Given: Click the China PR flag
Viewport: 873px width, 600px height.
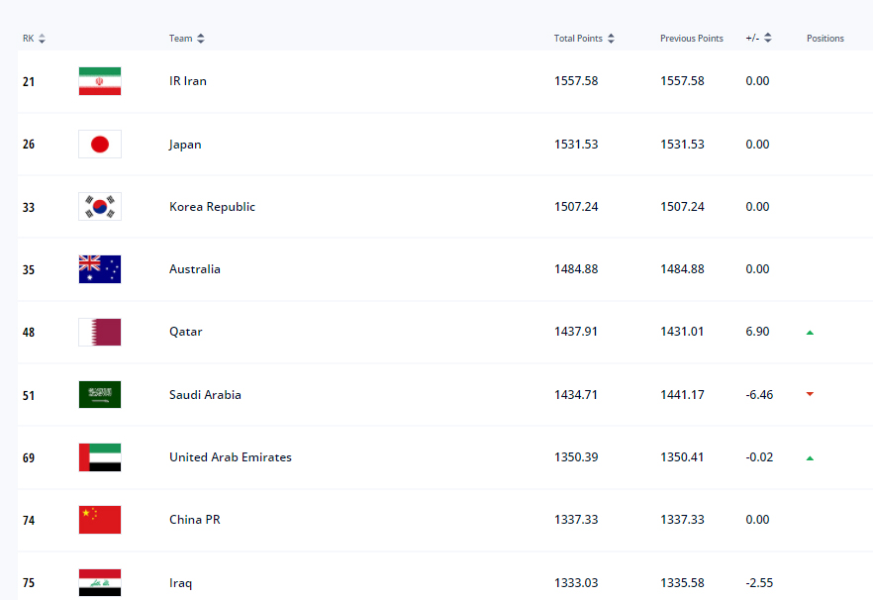Looking at the screenshot, I should (100, 520).
